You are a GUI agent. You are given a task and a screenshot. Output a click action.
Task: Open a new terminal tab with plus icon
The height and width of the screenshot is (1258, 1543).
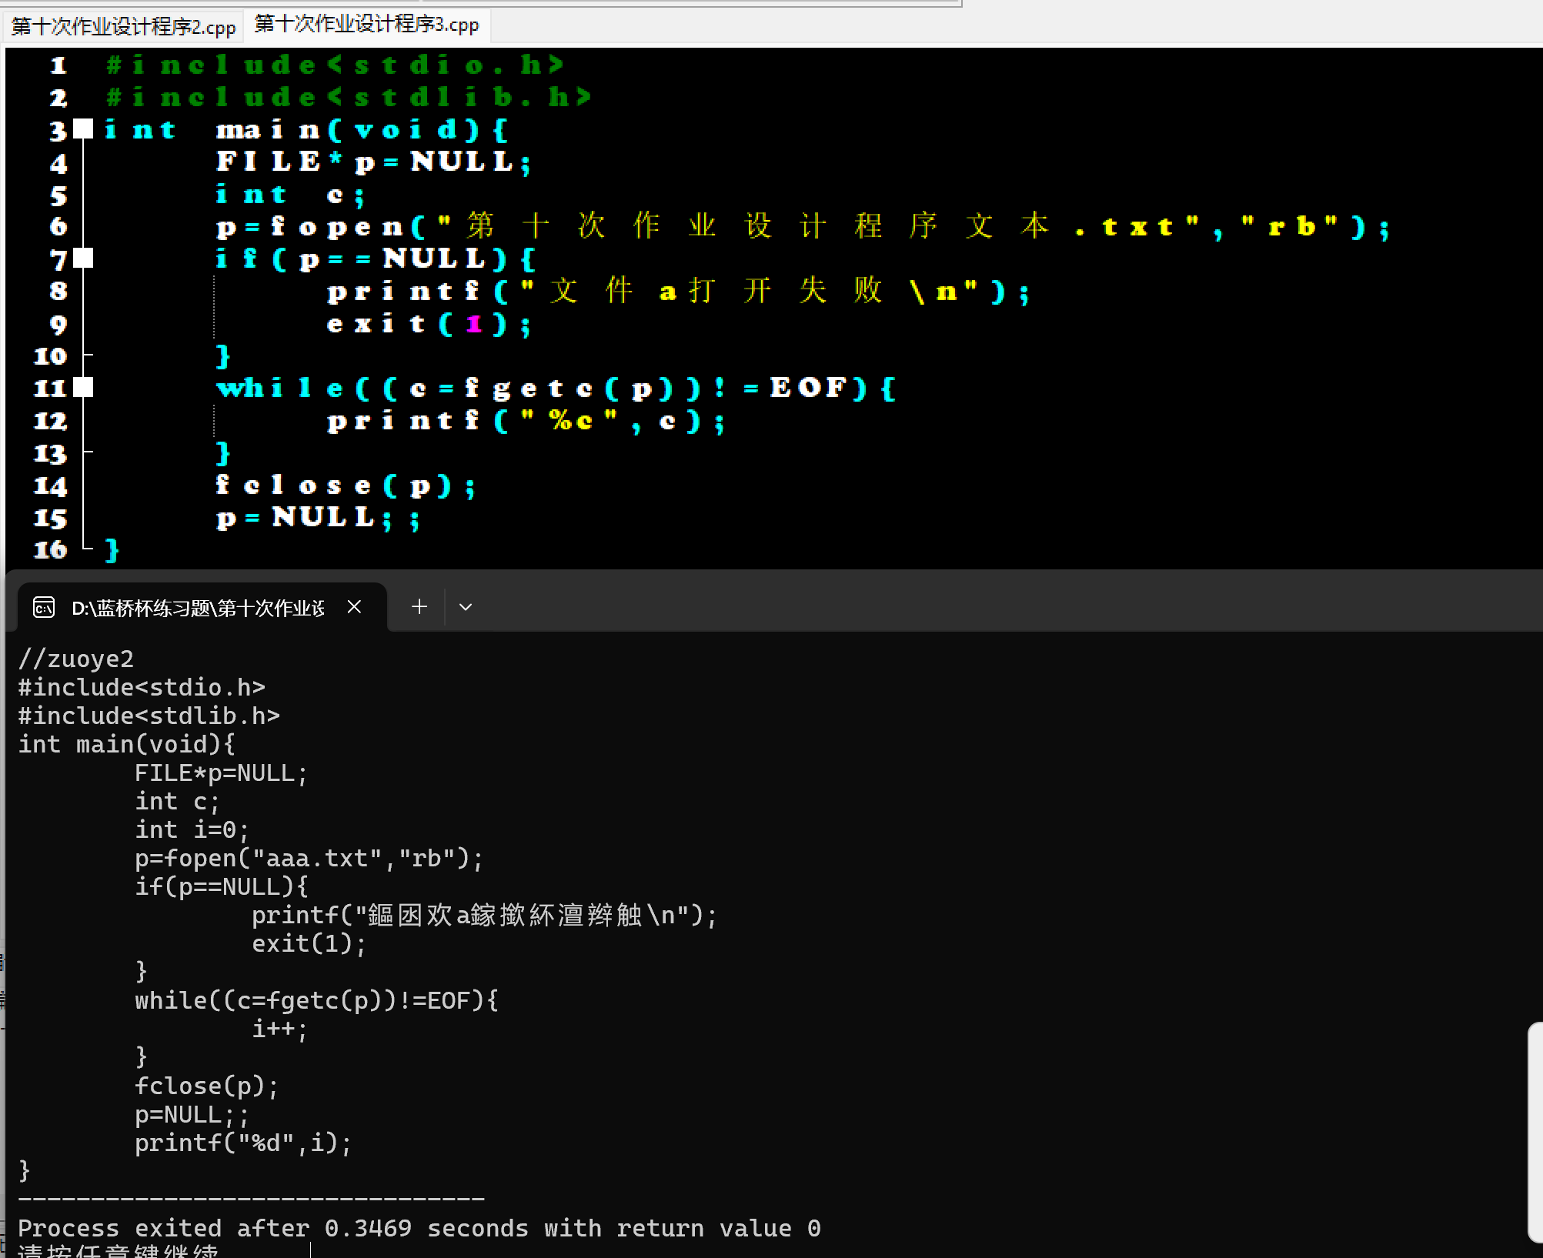[x=419, y=607]
